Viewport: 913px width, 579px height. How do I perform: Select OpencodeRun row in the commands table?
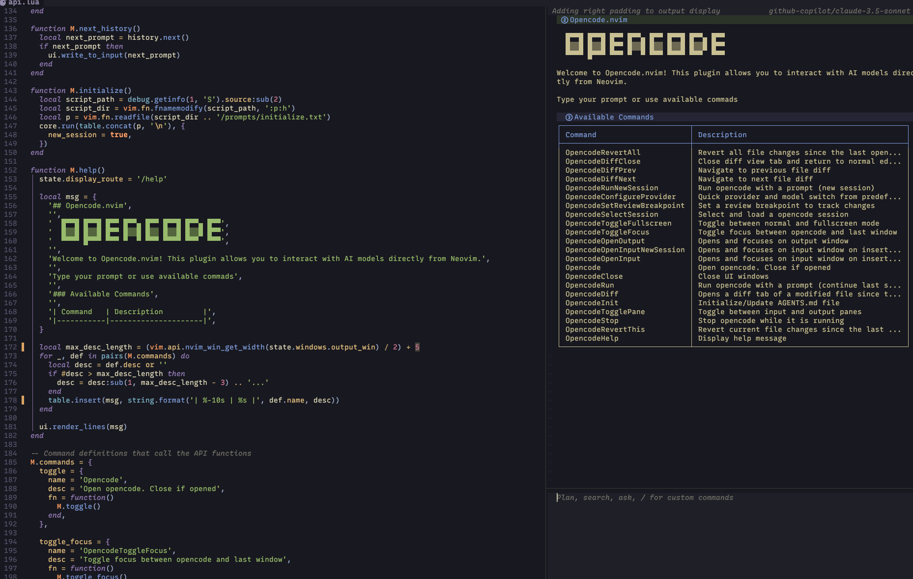tap(590, 285)
